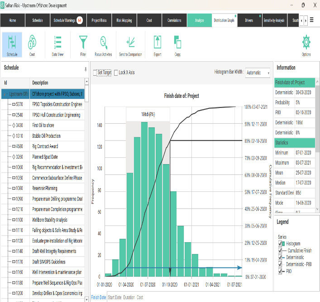The width and height of the screenshot is (320, 302).
Task: Open the Risk Mapping tab
Action: pyautogui.click(x=124, y=20)
